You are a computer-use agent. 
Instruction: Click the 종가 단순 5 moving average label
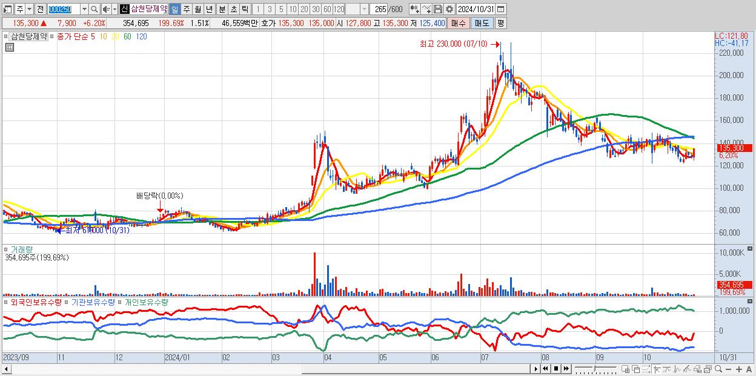pos(76,36)
